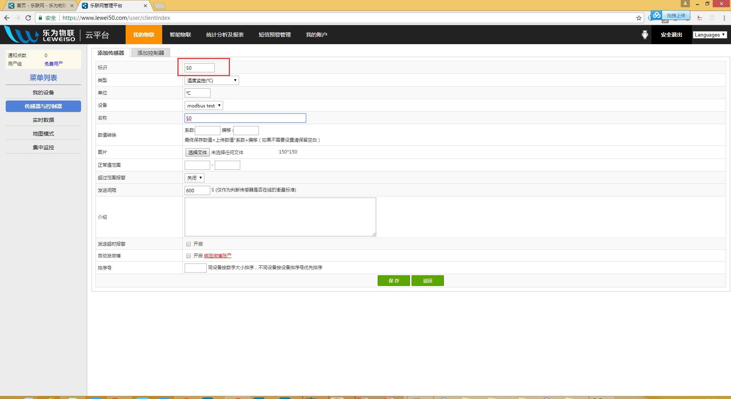Open 我的物联 navigation menu
Viewport: 731px width, 399px height.
point(144,35)
